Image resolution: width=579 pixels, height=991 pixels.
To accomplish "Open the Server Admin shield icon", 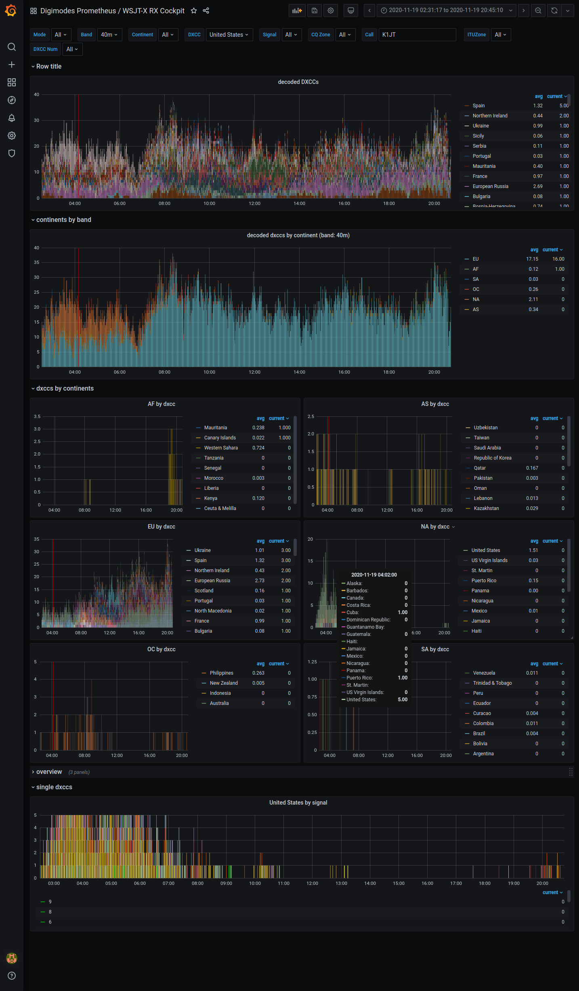I will (12, 153).
